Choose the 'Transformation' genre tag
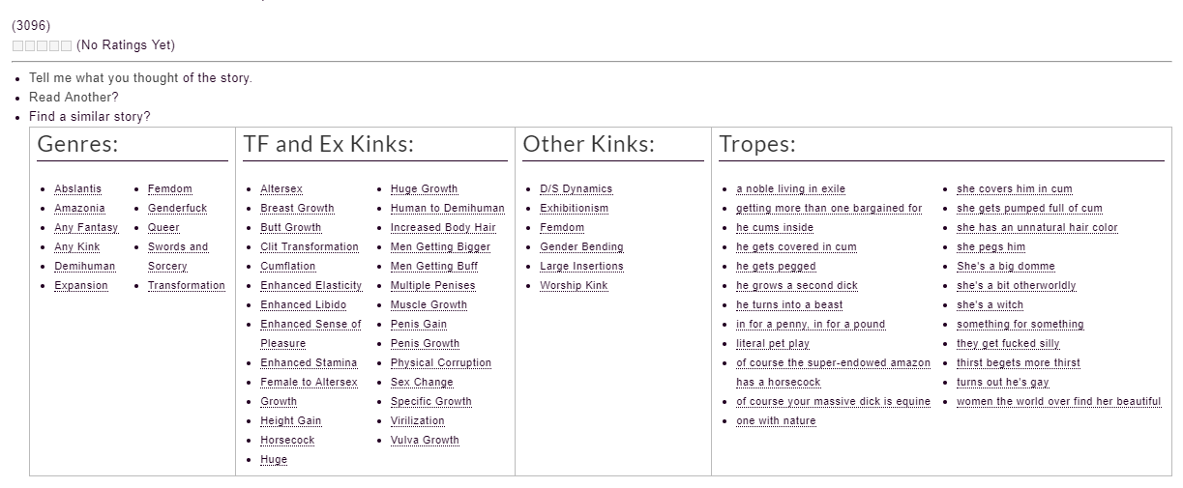1183x488 pixels. coord(187,286)
